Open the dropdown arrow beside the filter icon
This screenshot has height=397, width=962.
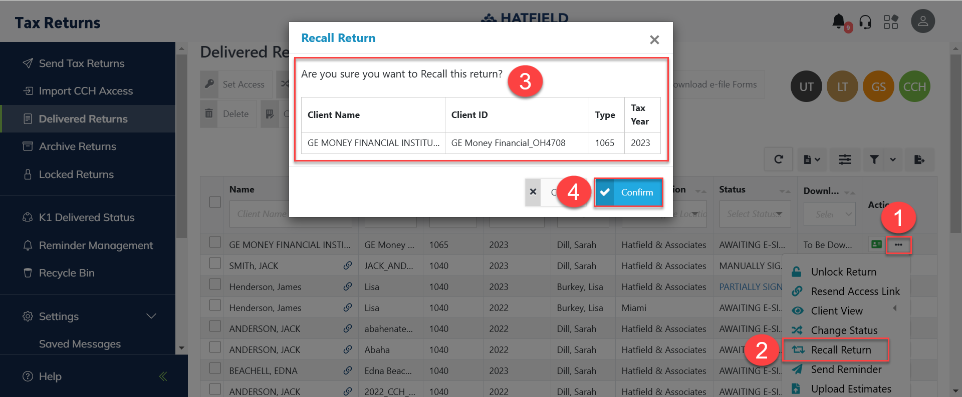tap(893, 159)
